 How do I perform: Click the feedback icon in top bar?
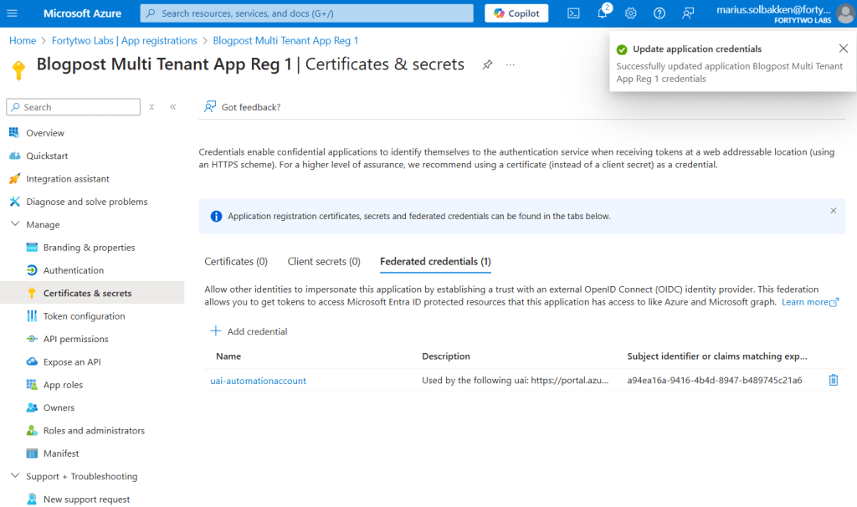[x=688, y=13]
